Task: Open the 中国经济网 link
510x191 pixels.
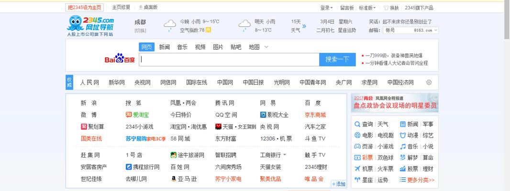Action: click(400, 83)
